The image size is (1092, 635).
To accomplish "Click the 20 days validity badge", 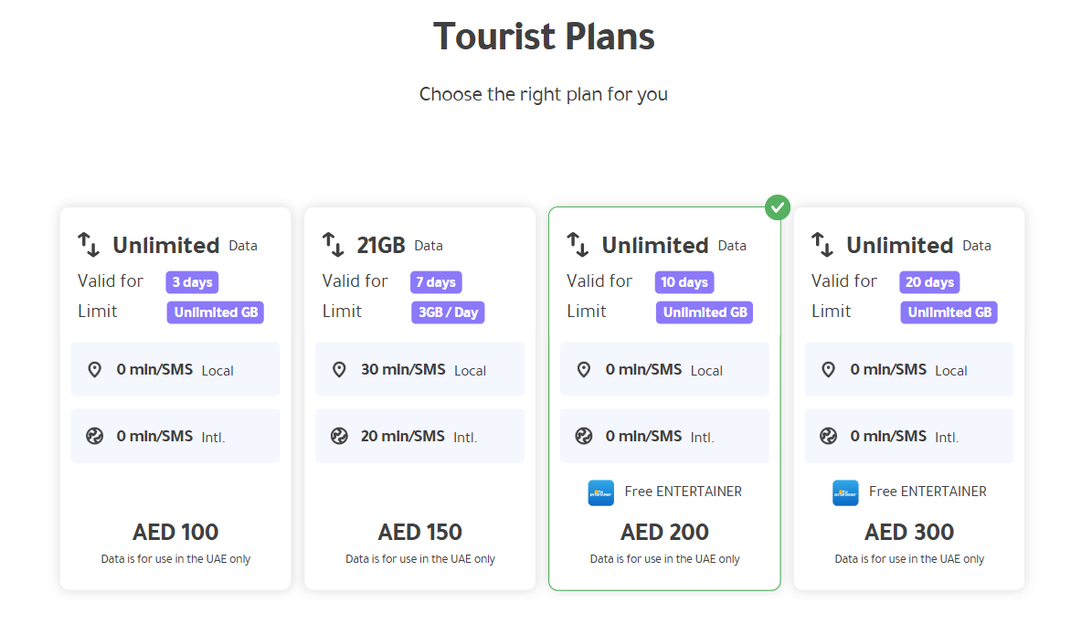I will coord(929,282).
